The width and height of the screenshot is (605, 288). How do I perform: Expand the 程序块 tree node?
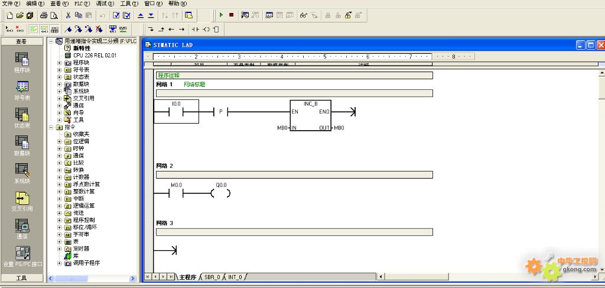60,63
